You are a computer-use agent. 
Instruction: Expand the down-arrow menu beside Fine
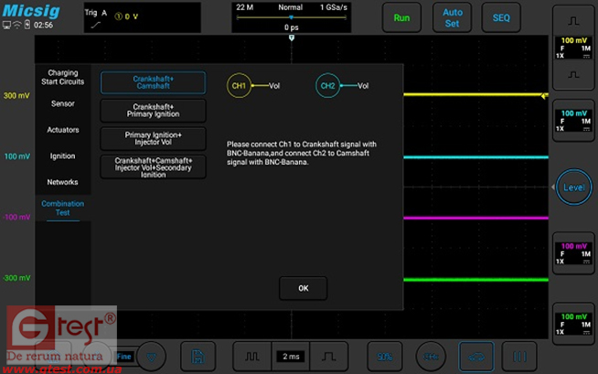click(153, 355)
